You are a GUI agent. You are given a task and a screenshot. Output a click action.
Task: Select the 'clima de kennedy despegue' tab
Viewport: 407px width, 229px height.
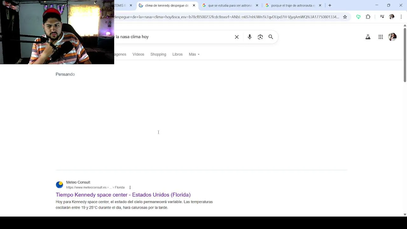(x=167, y=5)
